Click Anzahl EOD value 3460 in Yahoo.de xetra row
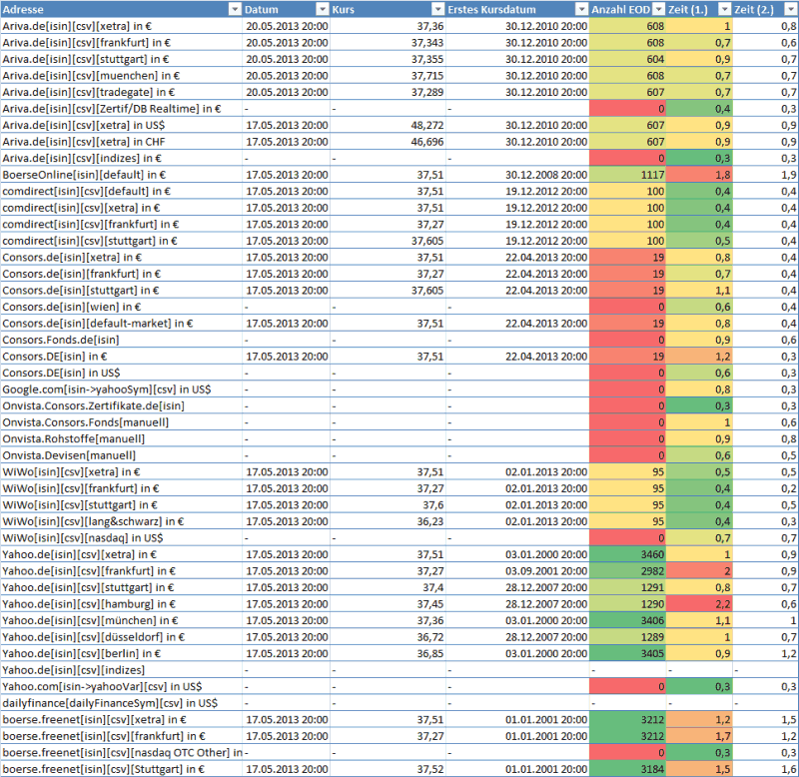This screenshot has width=799, height=777. point(628,554)
